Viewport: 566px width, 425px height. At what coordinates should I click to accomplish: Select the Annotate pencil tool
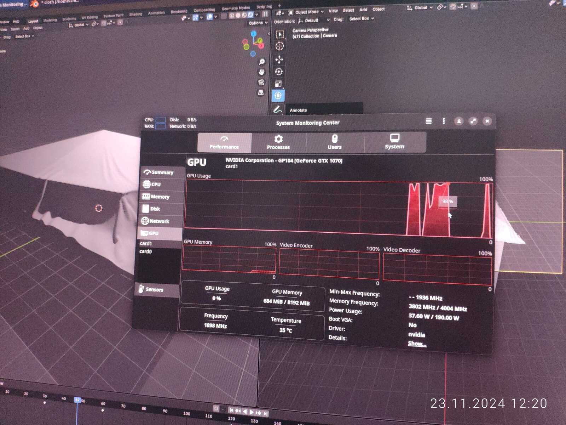click(278, 109)
